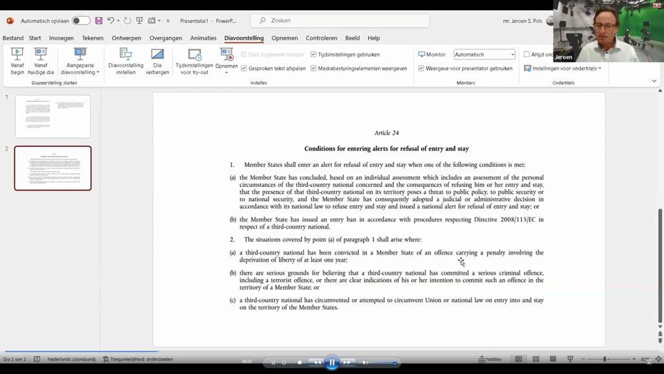The image size is (664, 374).
Task: Disable Tijdsinstellingen gebruiken checkbox
Action: pyautogui.click(x=314, y=55)
